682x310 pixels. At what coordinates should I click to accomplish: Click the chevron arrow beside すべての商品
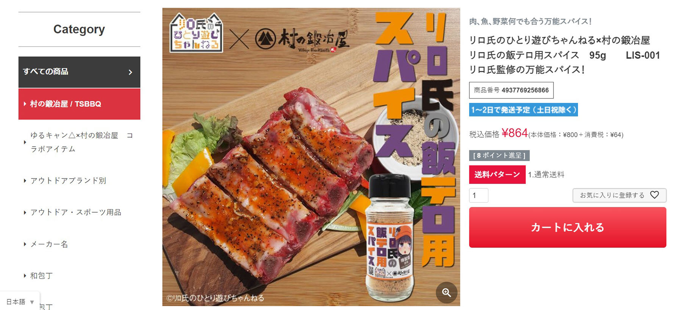(130, 72)
